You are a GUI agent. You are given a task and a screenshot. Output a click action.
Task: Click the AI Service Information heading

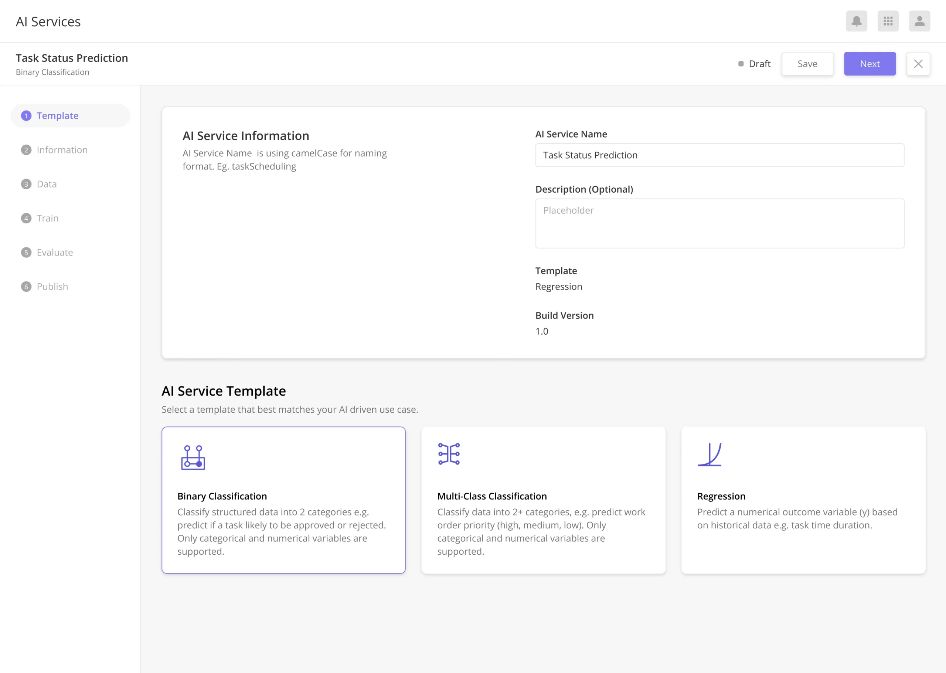coord(246,136)
